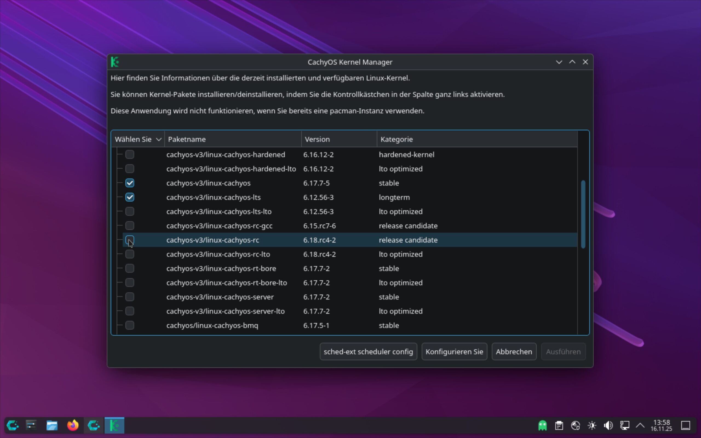Screen dimensions: 701x438
Task: Expand the hidden system tray icons arrow
Action: (x=640, y=425)
